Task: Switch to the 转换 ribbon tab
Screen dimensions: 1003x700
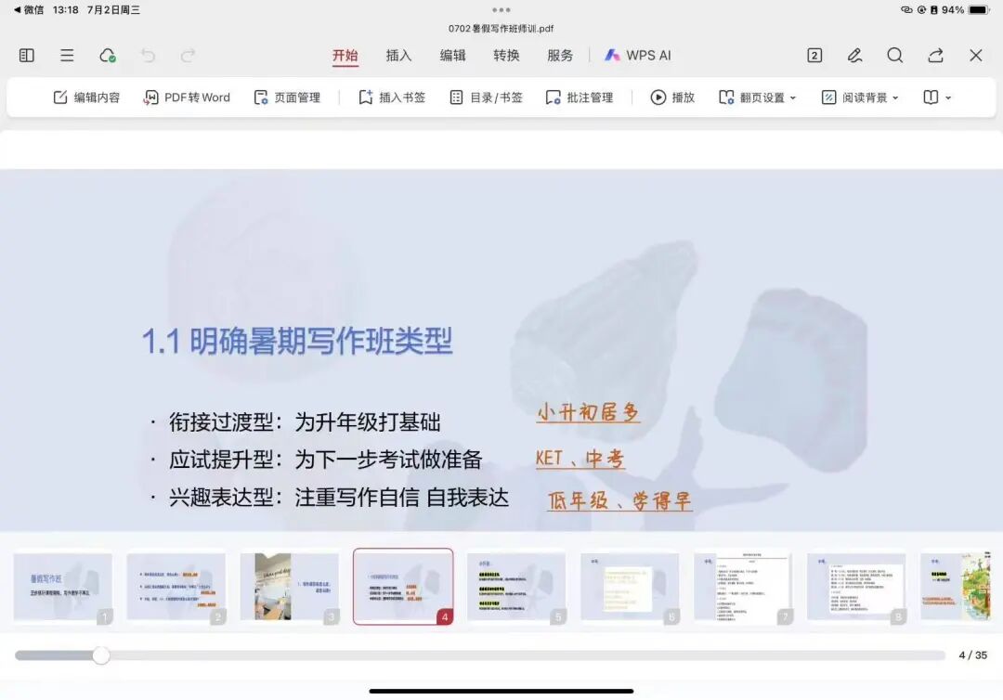Action: coord(506,55)
